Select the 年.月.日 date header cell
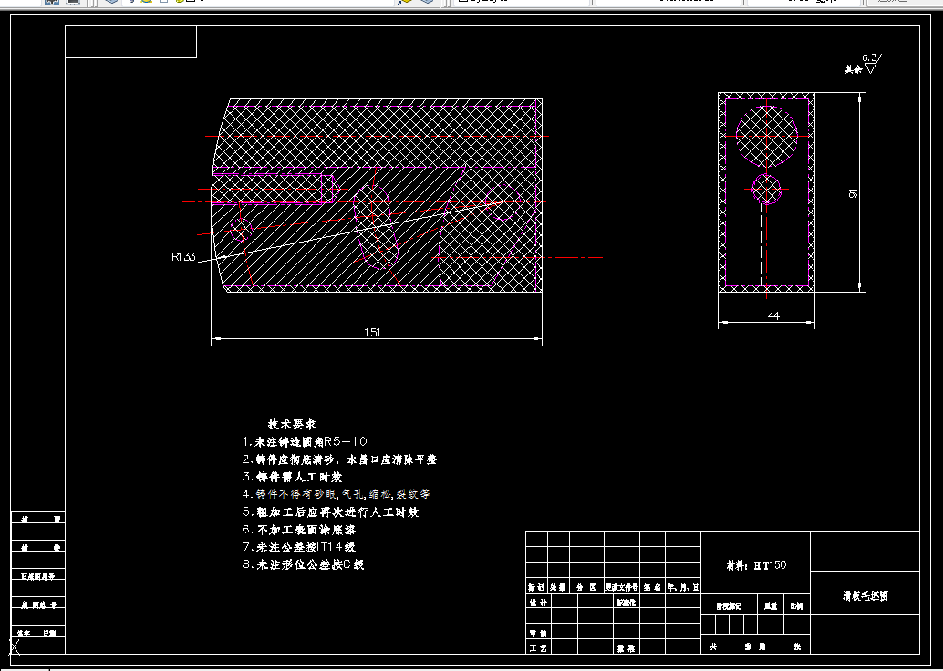943x671 pixels. [x=682, y=587]
